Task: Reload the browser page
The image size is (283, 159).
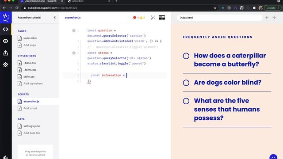Action: (x=17, y=8)
